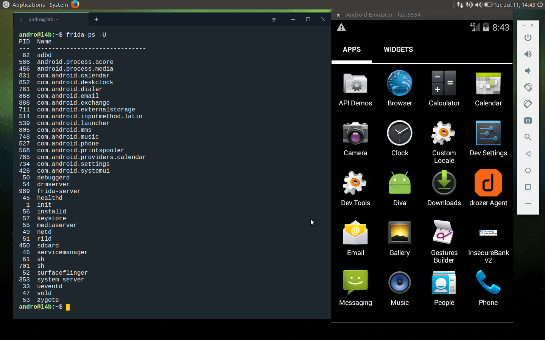Take an emulator screenshot with camera icon
Image resolution: width=545 pixels, height=340 pixels.
[528, 121]
